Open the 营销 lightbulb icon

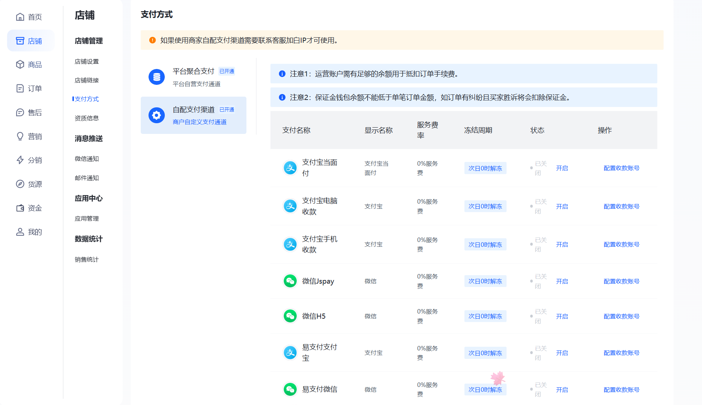pyautogui.click(x=20, y=136)
